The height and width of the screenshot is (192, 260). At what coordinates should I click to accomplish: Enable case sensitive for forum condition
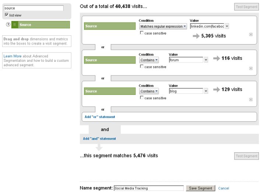pos(142,67)
